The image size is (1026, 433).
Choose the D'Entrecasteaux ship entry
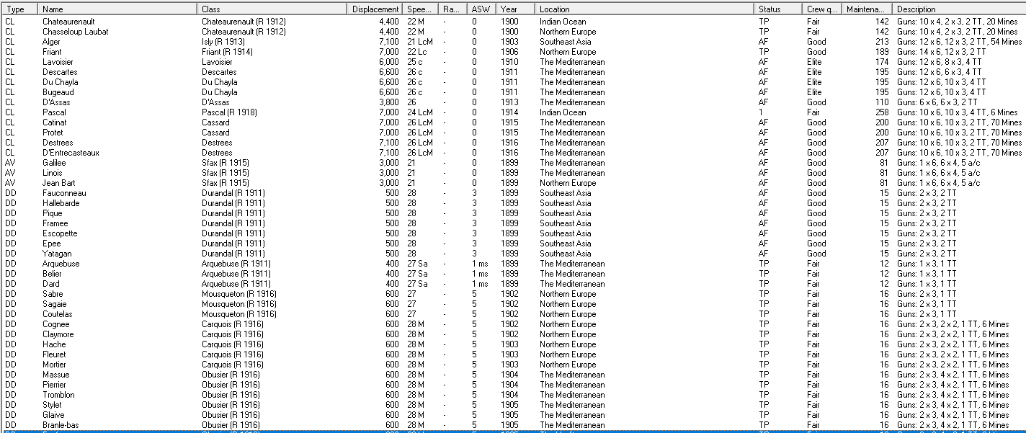pos(71,153)
